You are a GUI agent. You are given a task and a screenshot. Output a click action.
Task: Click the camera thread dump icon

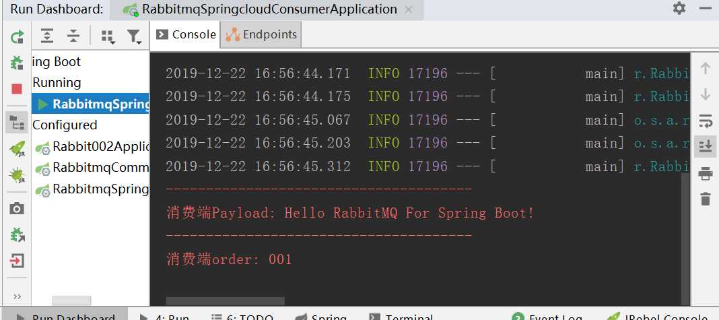(x=17, y=209)
